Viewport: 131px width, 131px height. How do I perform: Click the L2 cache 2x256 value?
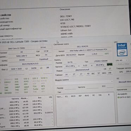click(x=34, y=68)
